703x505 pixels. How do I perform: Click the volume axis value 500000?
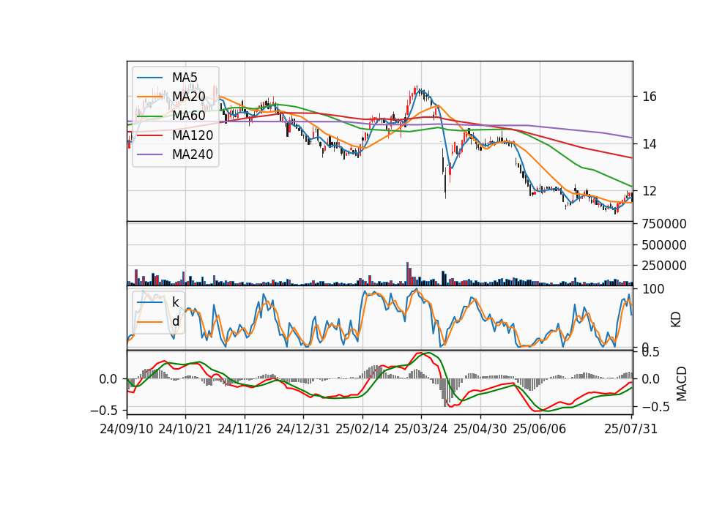pos(664,245)
